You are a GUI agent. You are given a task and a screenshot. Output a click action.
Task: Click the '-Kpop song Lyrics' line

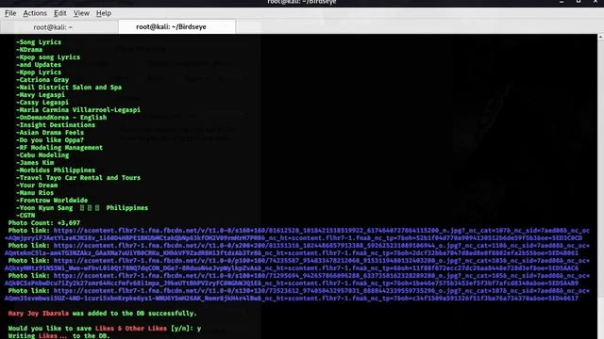click(48, 57)
